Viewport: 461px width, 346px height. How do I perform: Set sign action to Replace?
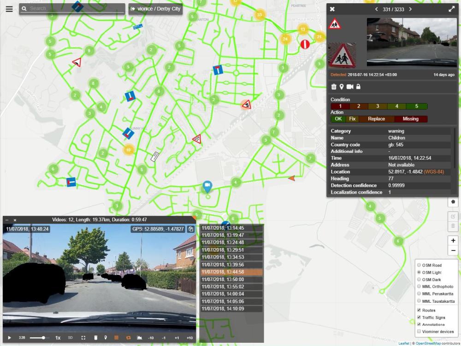pos(376,119)
